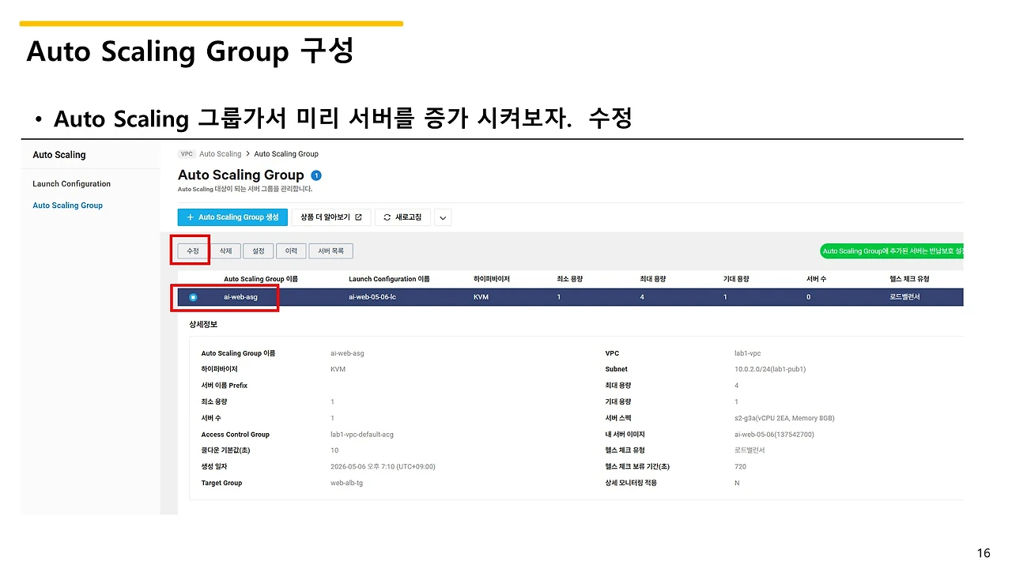The image size is (1012, 569).
Task: Select the ai-web-asg row radio button
Action: [x=193, y=297]
